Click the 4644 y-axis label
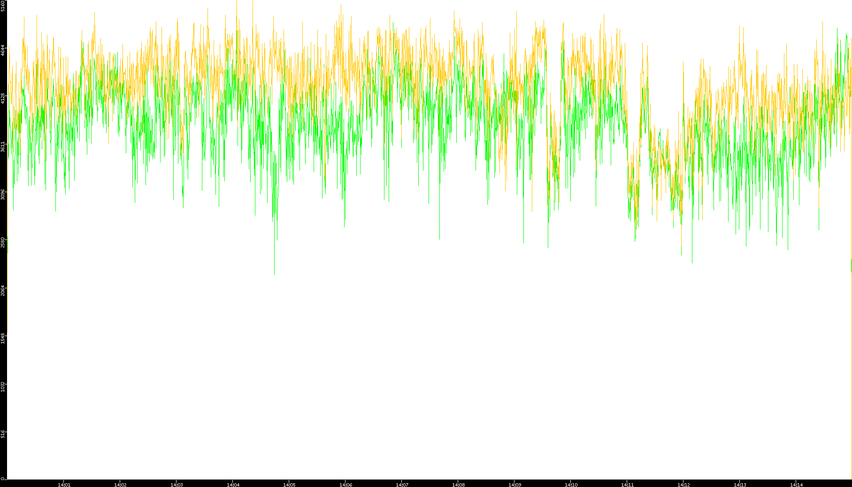Viewport: 852px width, 487px height. (3, 51)
